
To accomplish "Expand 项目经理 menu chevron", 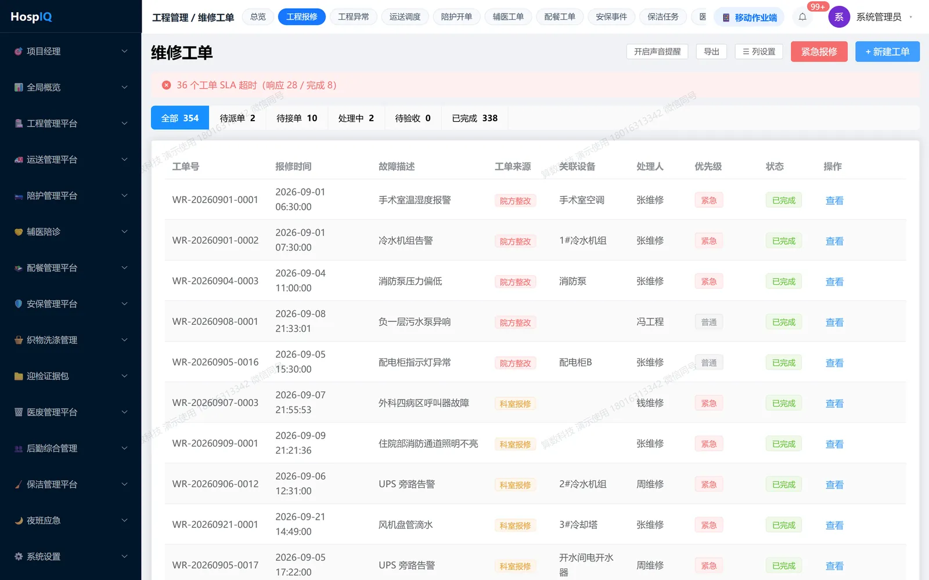I will [124, 51].
